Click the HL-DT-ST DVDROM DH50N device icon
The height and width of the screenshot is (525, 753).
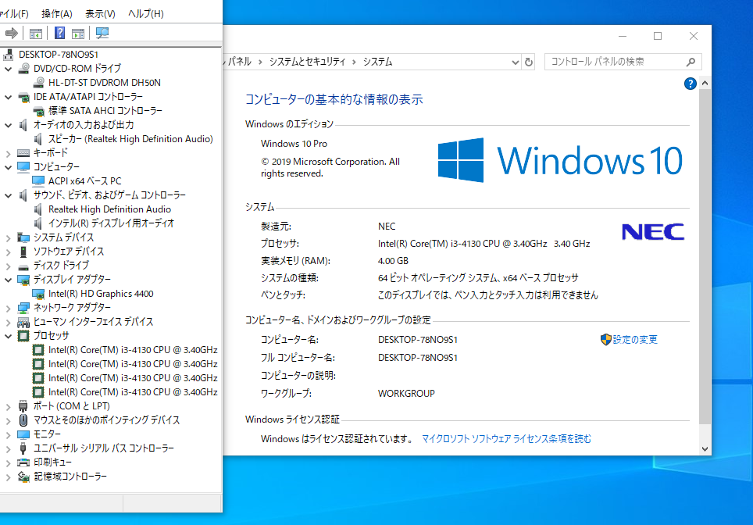click(x=39, y=82)
